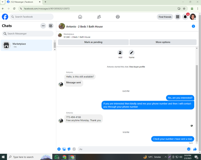Screen dimensions: 201x160
Task: Click the Find friends button
Action: (x=165, y=17)
